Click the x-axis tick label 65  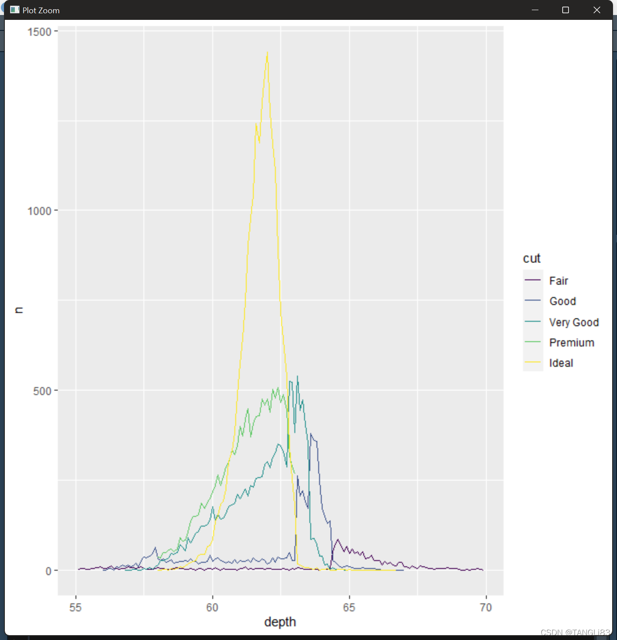pyautogui.click(x=349, y=608)
